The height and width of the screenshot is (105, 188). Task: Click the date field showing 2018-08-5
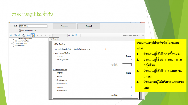[x=33, y=26]
